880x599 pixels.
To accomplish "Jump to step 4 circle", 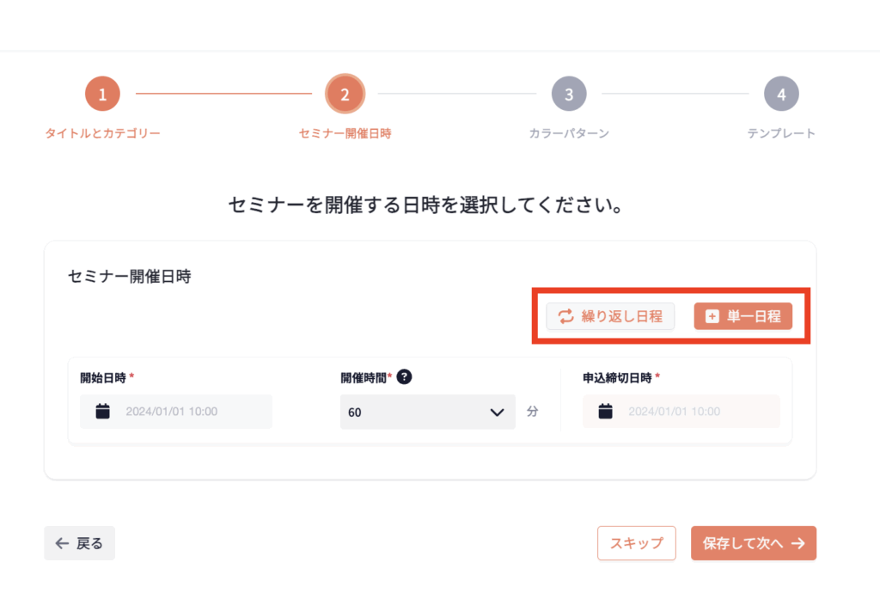I will click(781, 95).
